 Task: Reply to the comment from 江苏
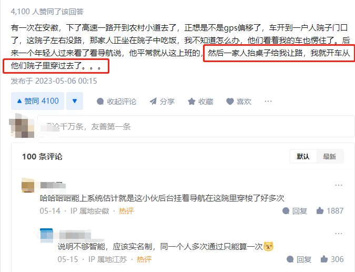[299, 259]
